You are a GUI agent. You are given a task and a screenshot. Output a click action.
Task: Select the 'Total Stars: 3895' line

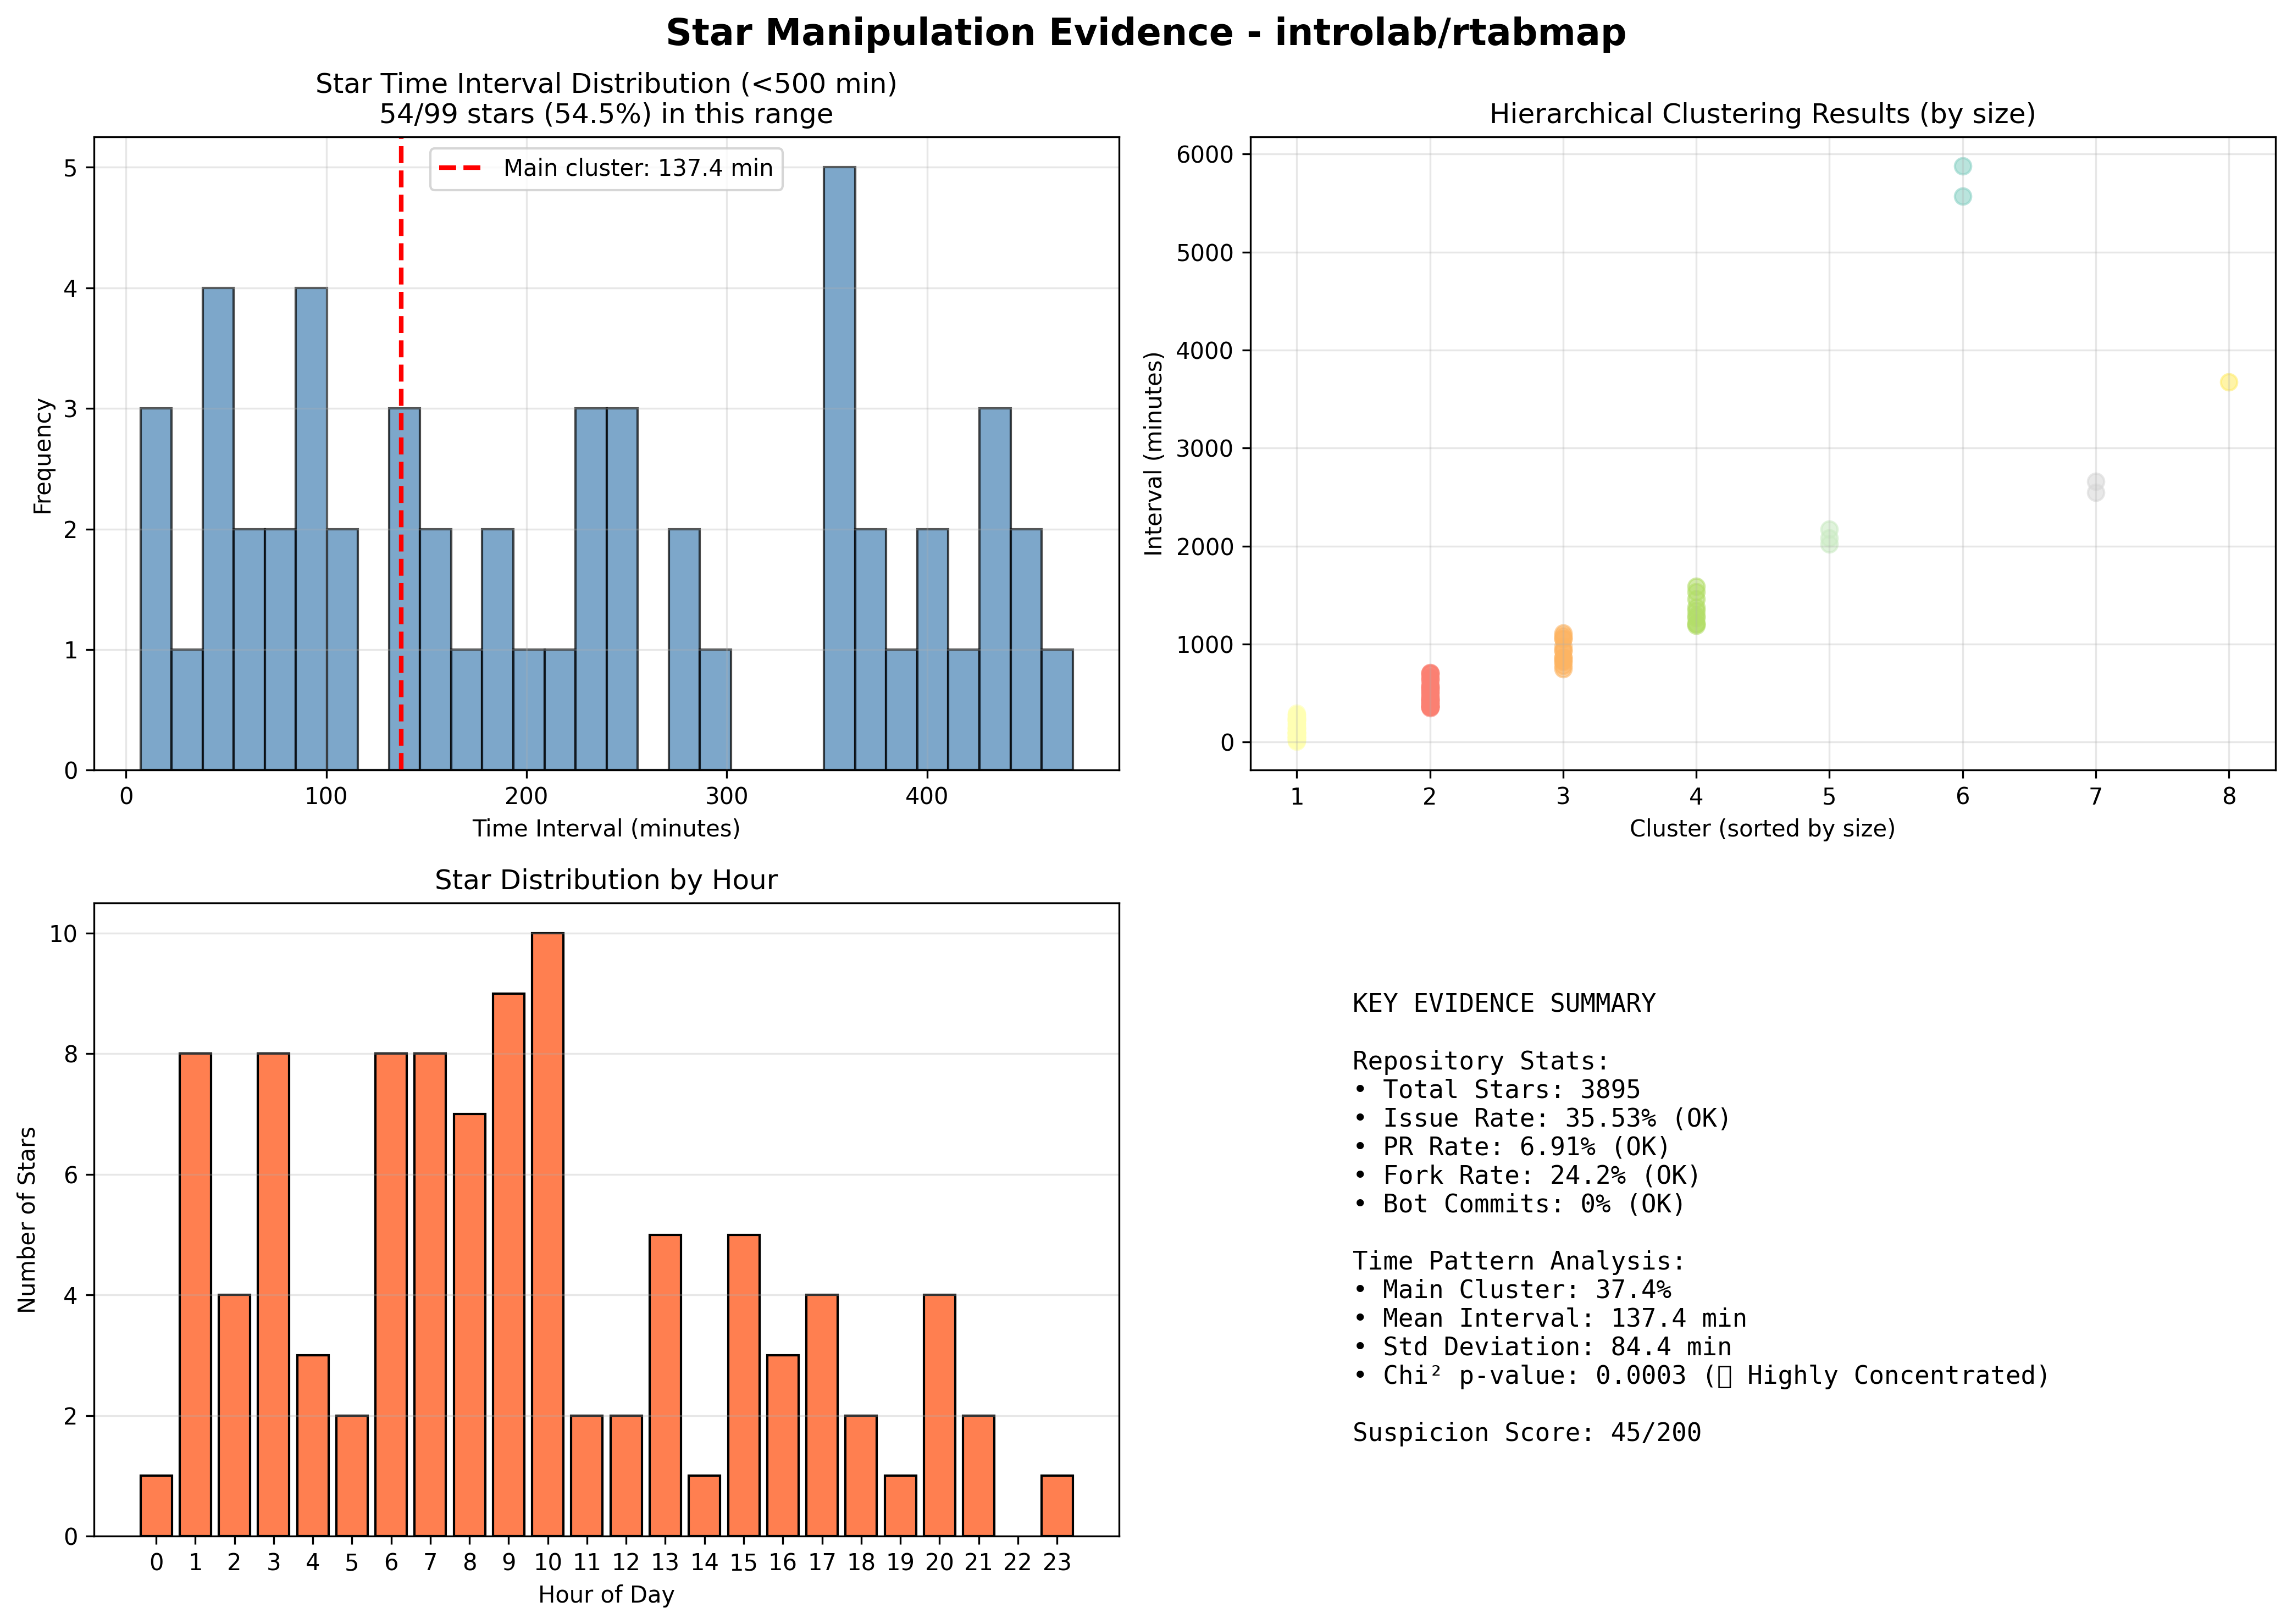point(1497,1089)
